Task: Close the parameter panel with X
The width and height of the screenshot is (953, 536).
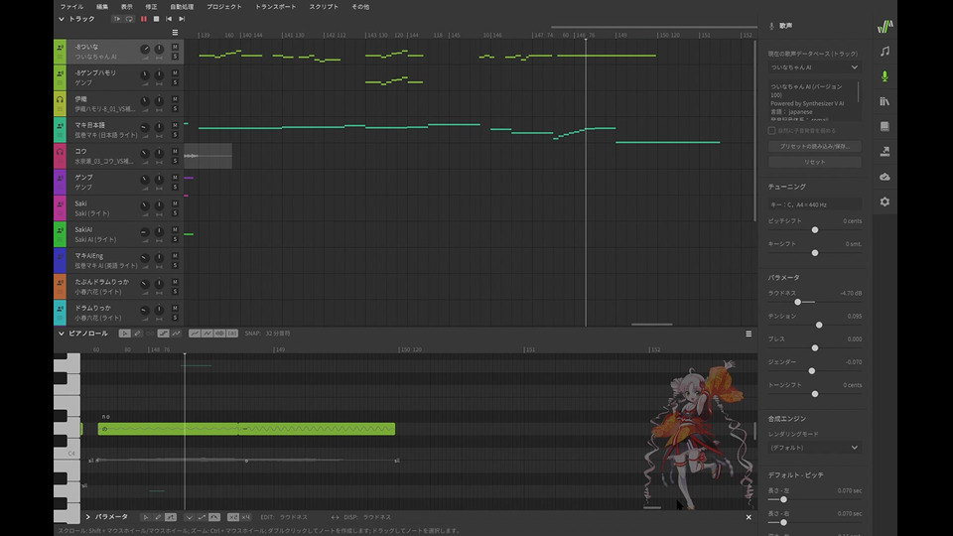Action: click(x=749, y=517)
